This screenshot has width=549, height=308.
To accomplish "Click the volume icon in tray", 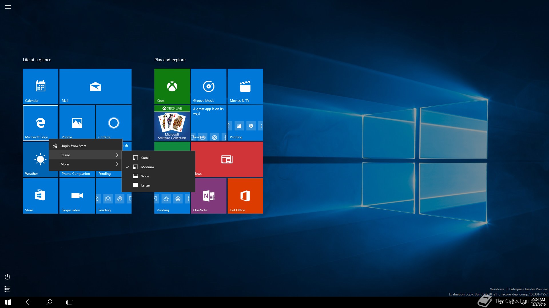I will 512,302.
